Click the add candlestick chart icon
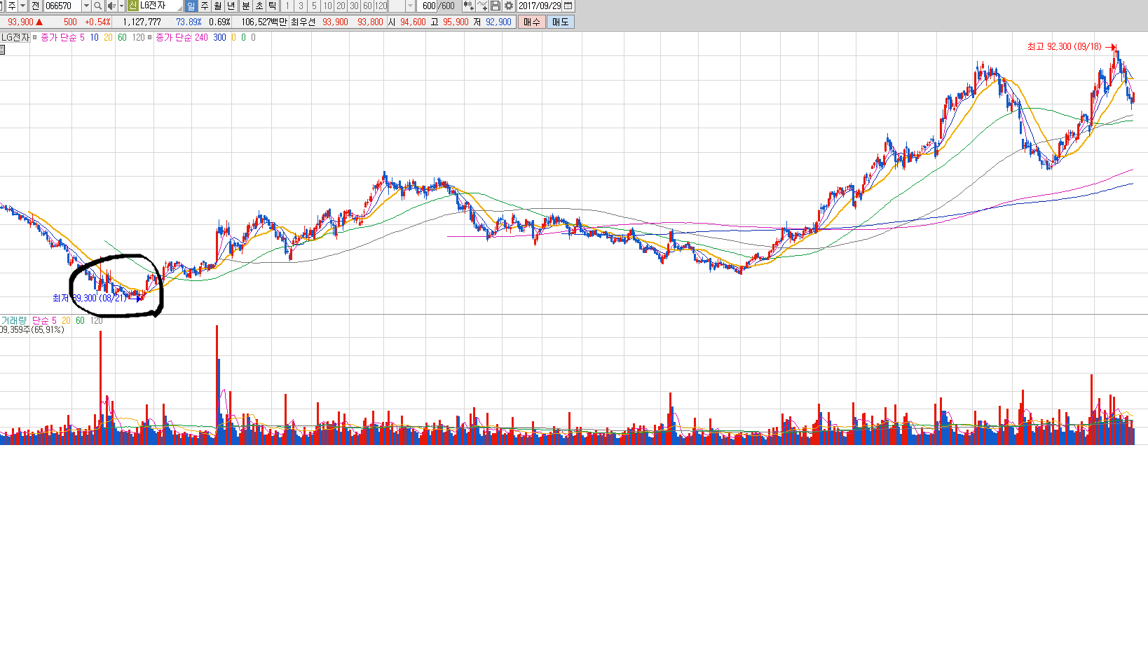The width and height of the screenshot is (1148, 649). coord(468,6)
